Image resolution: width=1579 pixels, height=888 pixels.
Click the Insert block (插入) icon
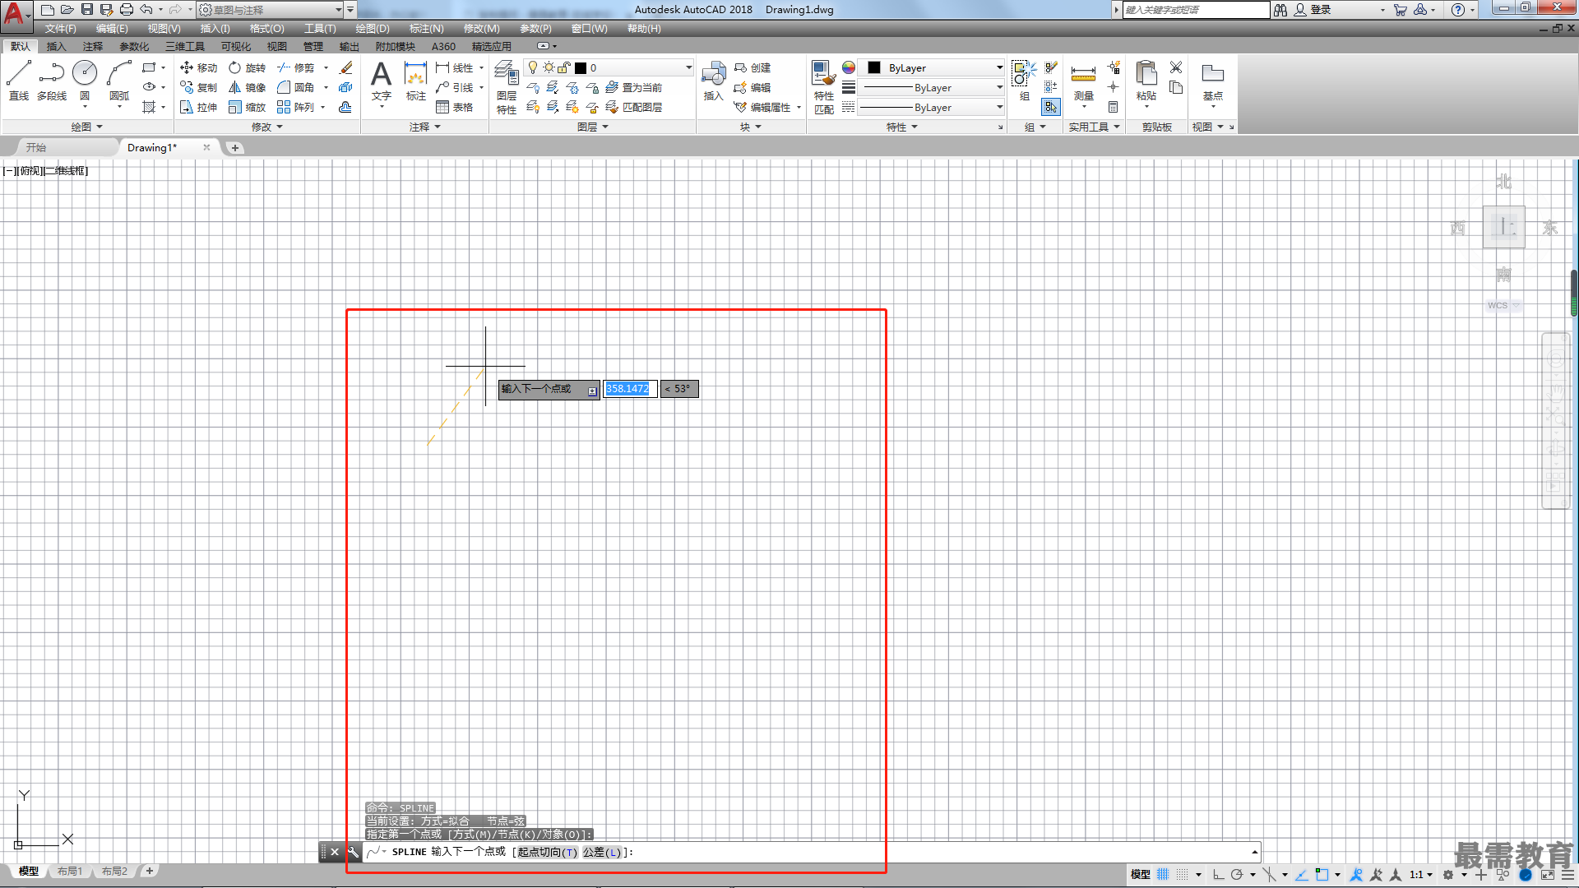tap(713, 81)
